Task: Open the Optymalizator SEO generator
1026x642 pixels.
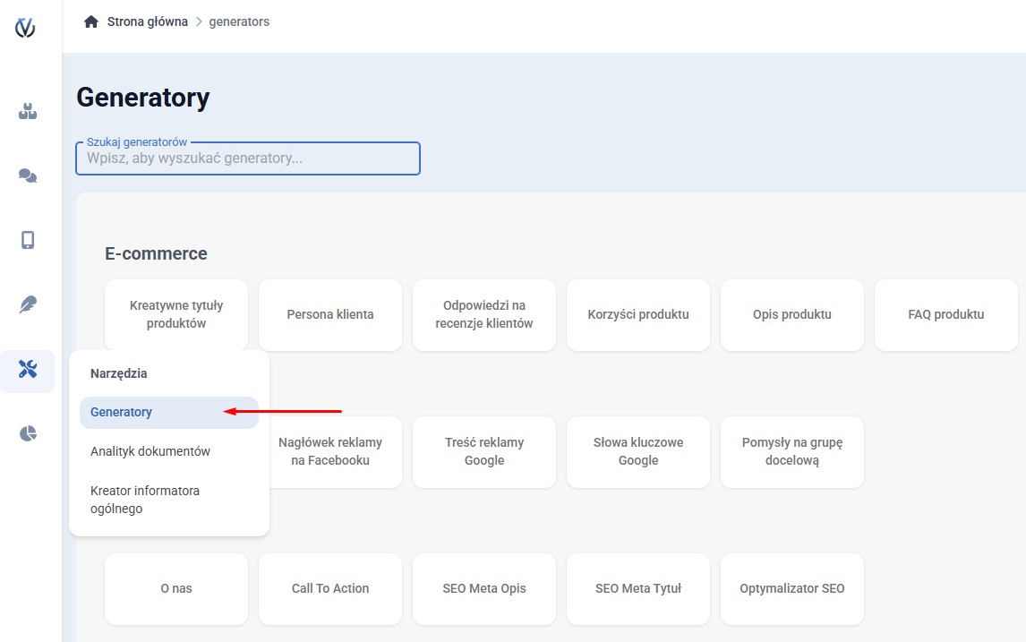Action: point(791,589)
